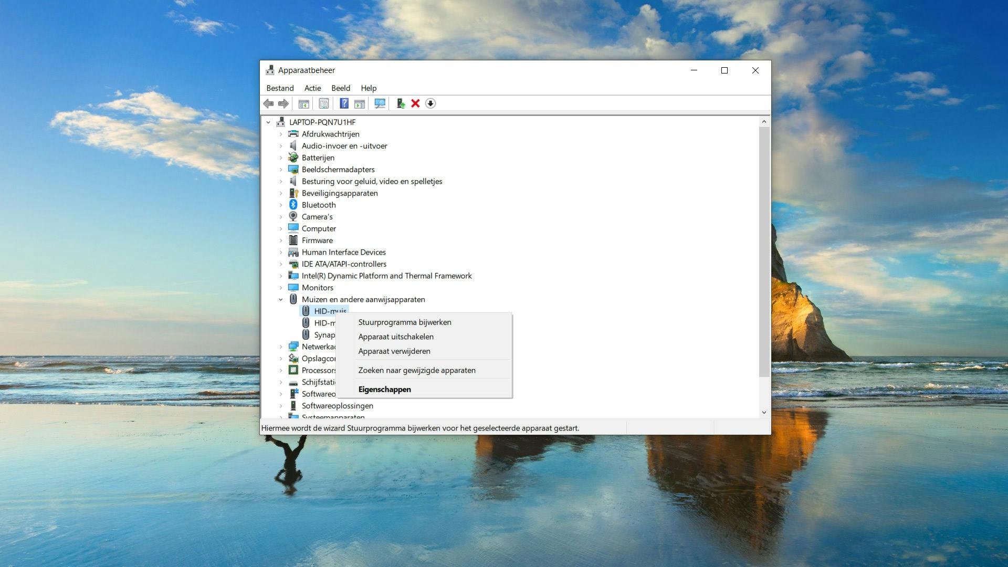Click the Forward arrow toolbar icon

[x=283, y=103]
